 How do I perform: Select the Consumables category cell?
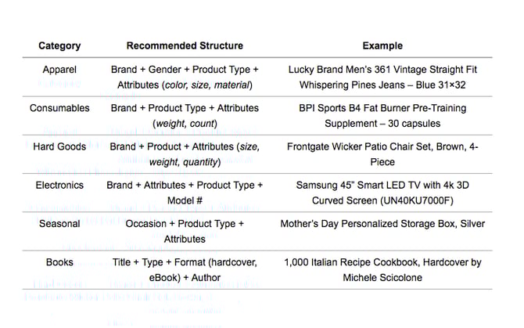59,108
